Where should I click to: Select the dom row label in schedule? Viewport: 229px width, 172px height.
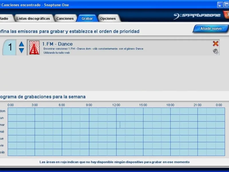coord(3,111)
